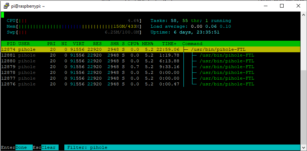This screenshot has height=151, width=307.
Task: Sort by the VIRT column header
Action: [78, 44]
